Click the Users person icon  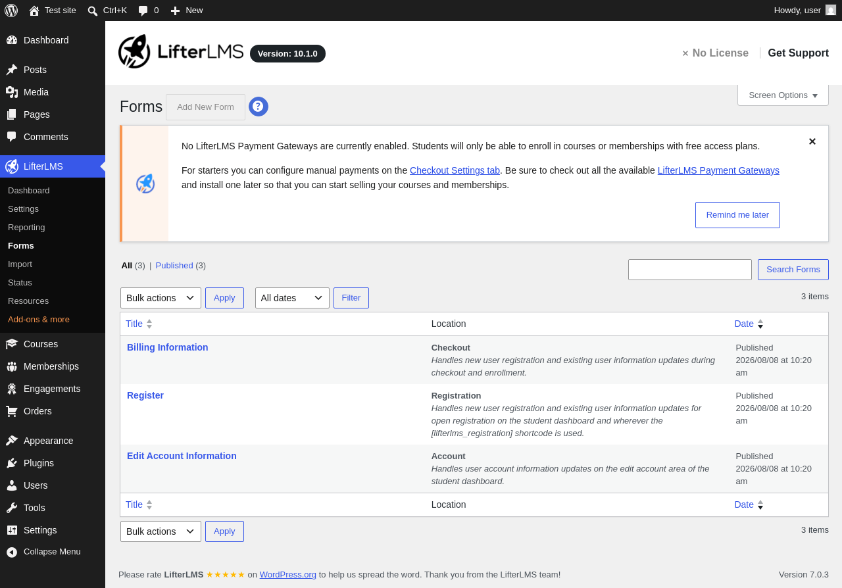(12, 485)
